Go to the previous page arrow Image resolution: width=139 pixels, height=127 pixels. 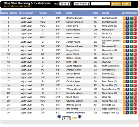[x=59, y=117]
